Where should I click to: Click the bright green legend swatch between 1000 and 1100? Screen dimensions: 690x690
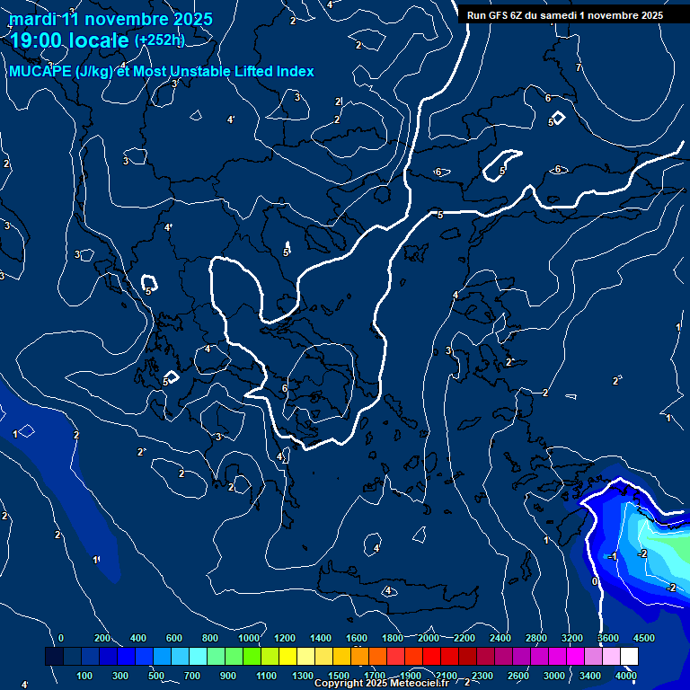pos(252,656)
